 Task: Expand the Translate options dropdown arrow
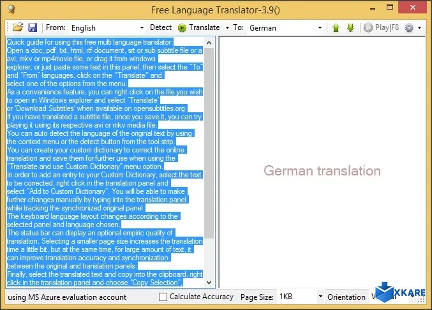point(227,27)
